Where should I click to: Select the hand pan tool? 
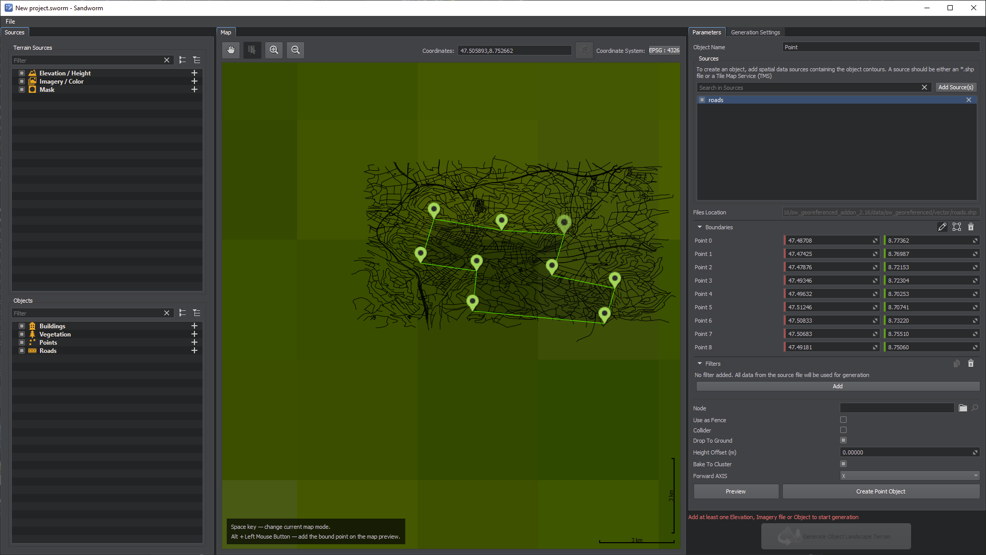pyautogui.click(x=231, y=50)
